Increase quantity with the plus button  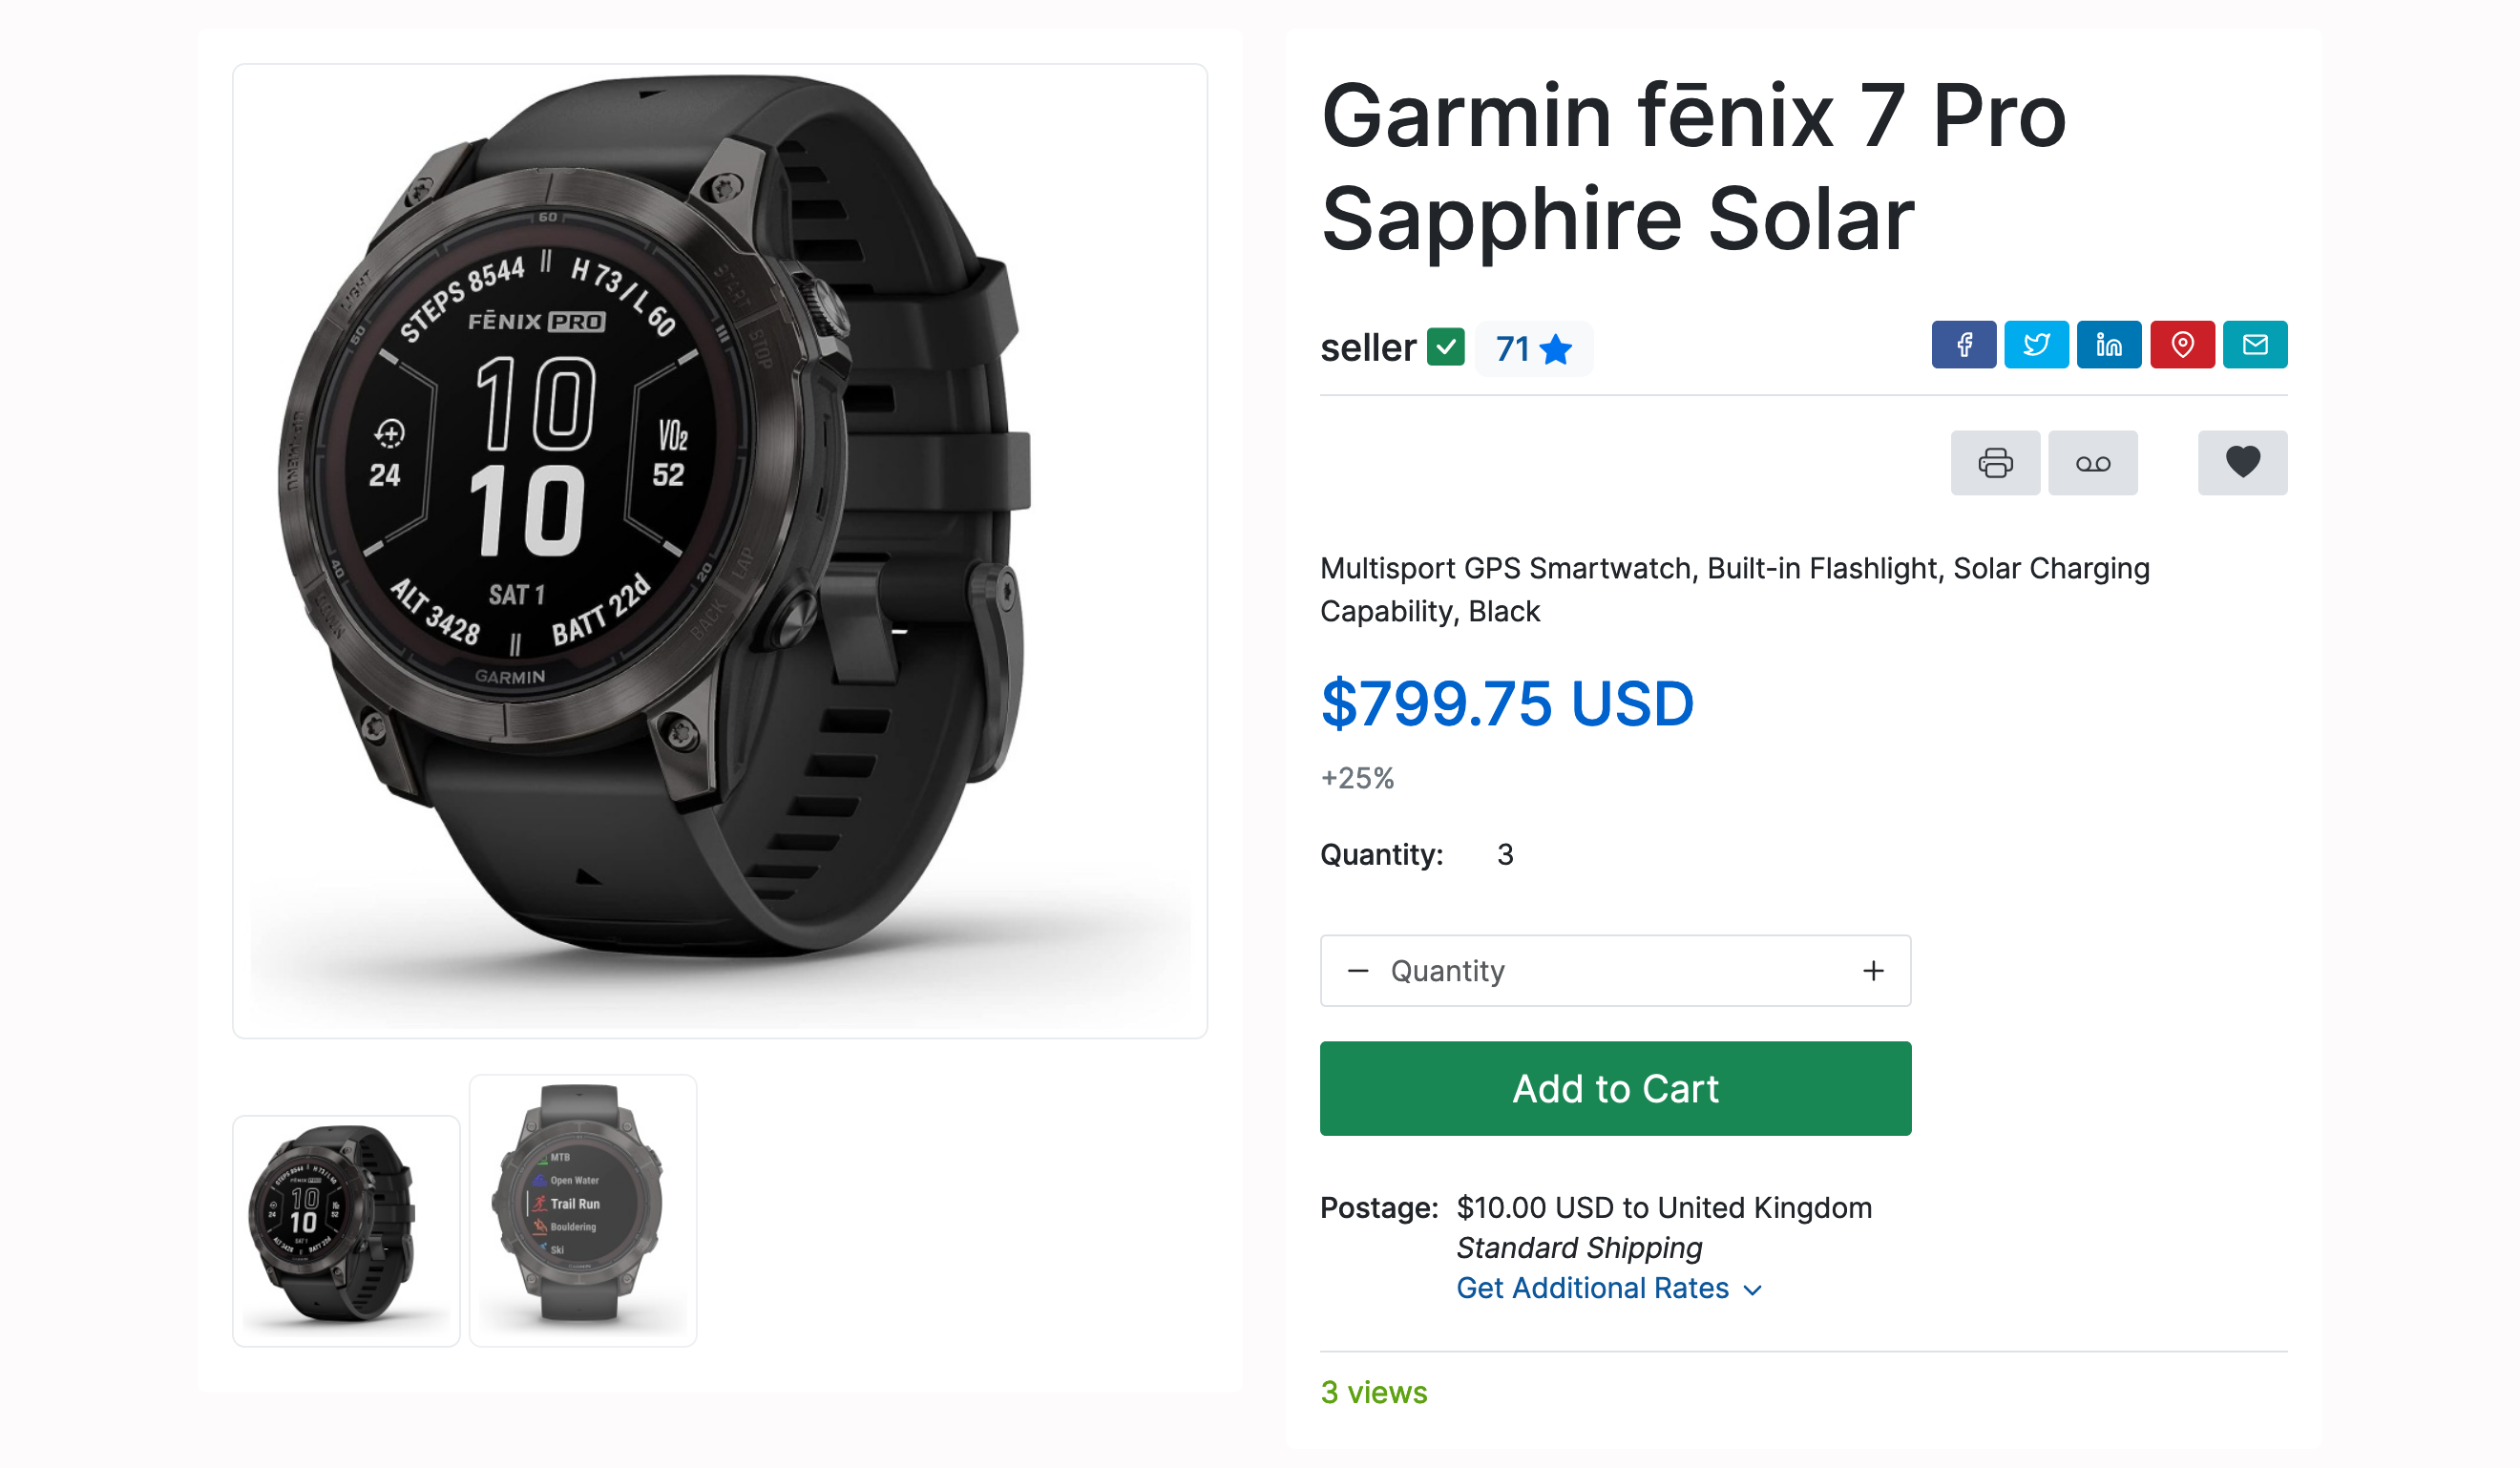[1873, 971]
